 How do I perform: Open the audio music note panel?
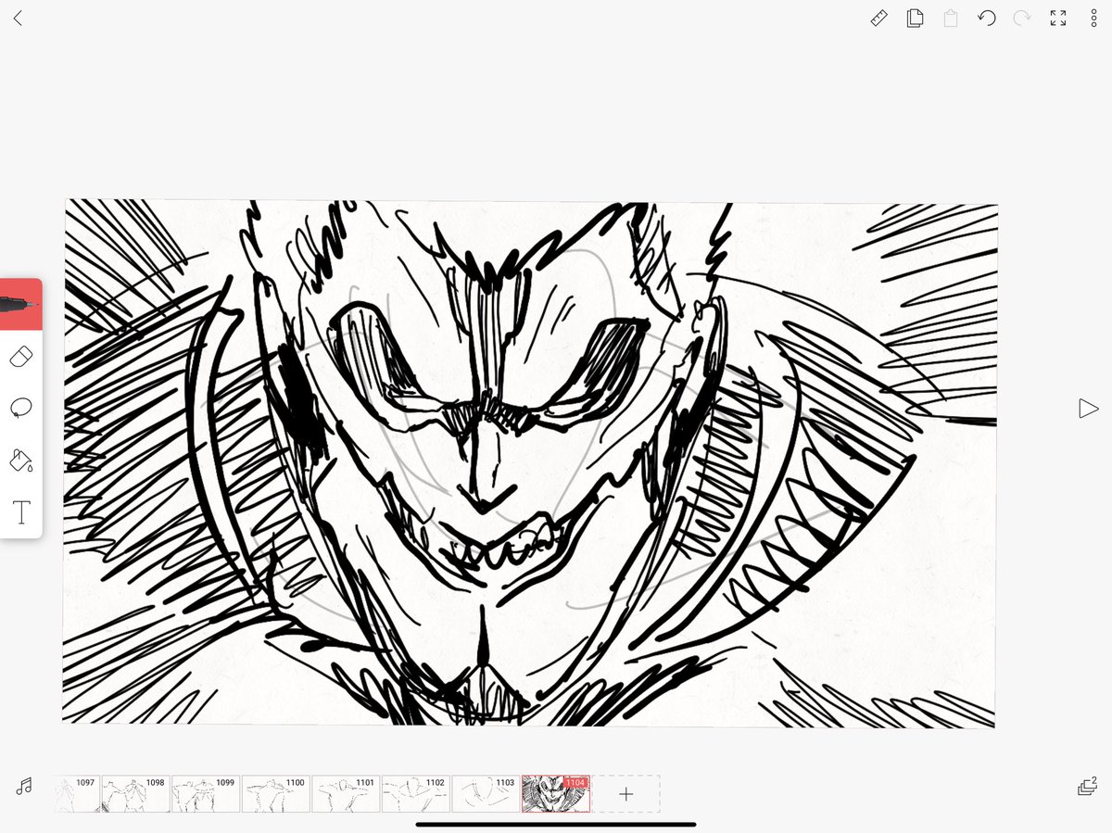[25, 786]
